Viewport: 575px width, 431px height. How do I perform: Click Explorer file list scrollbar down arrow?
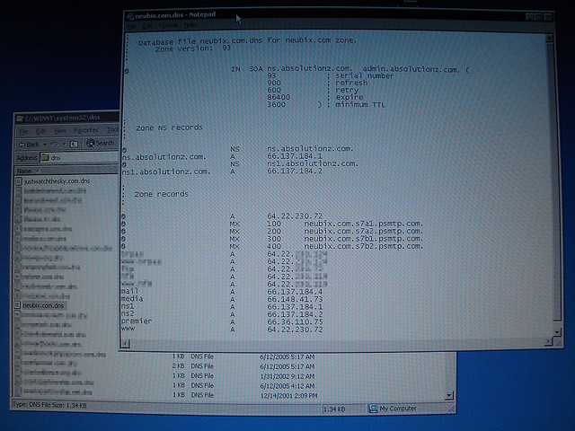click(449, 395)
